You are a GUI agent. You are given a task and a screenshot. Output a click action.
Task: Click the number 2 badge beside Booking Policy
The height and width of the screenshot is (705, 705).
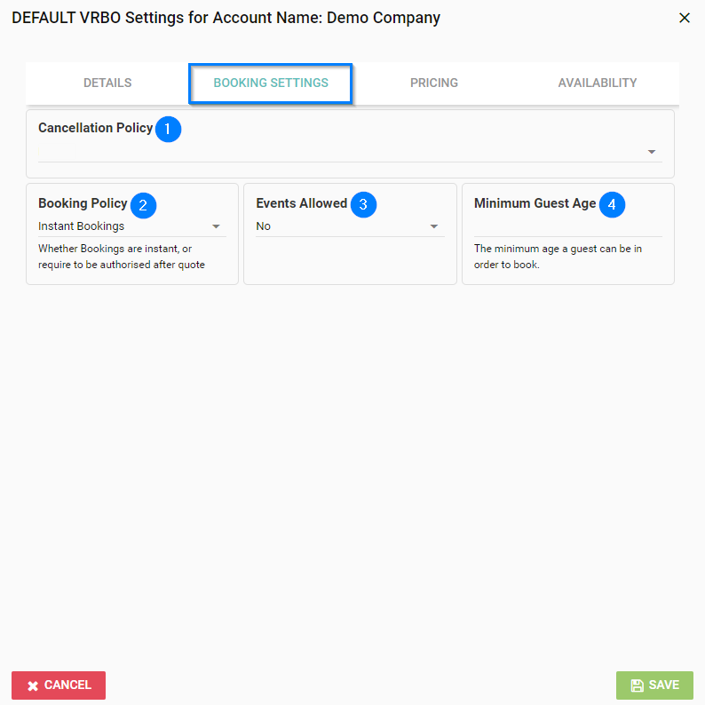click(x=143, y=205)
